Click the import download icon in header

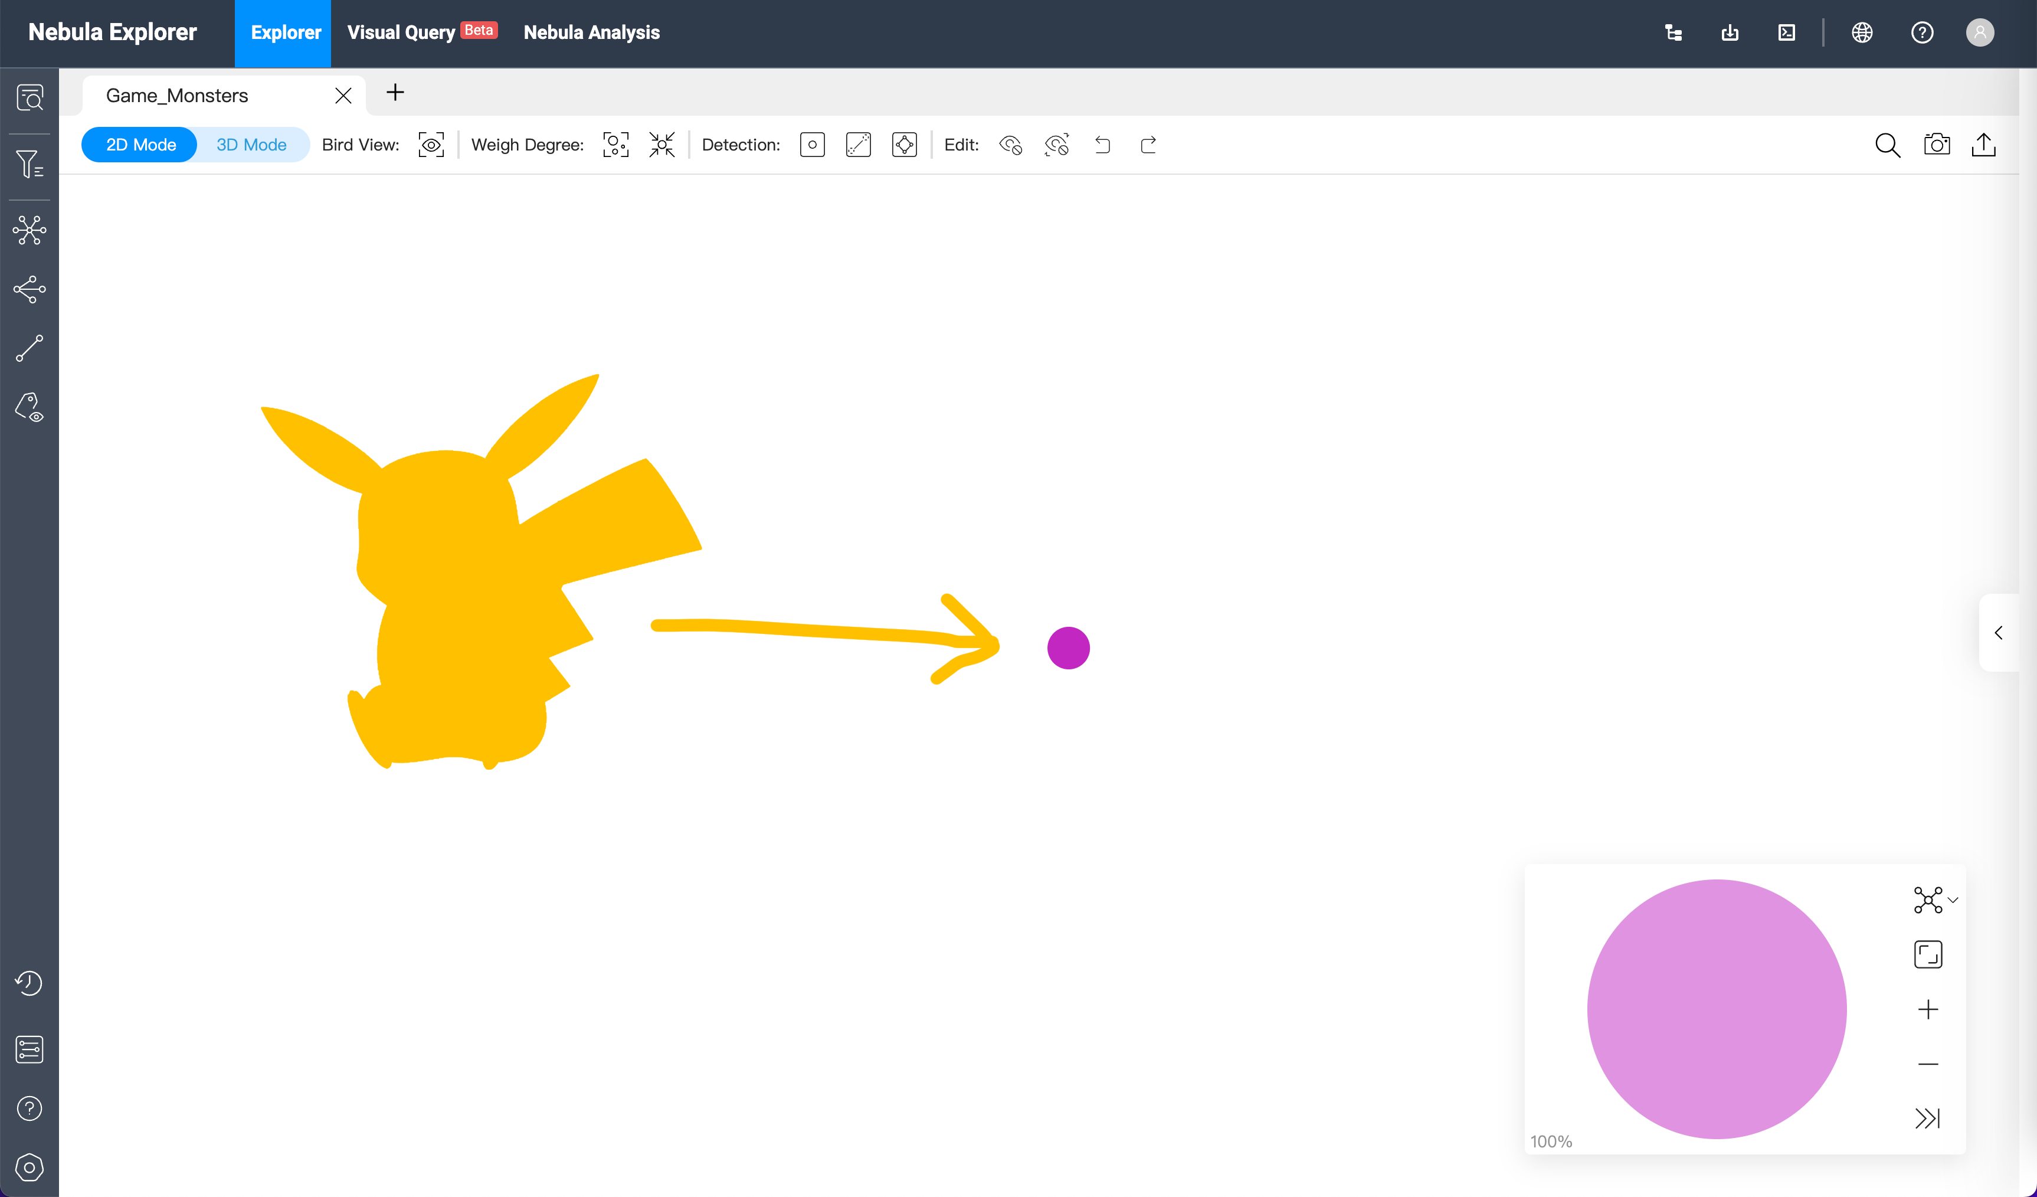pyautogui.click(x=1730, y=32)
